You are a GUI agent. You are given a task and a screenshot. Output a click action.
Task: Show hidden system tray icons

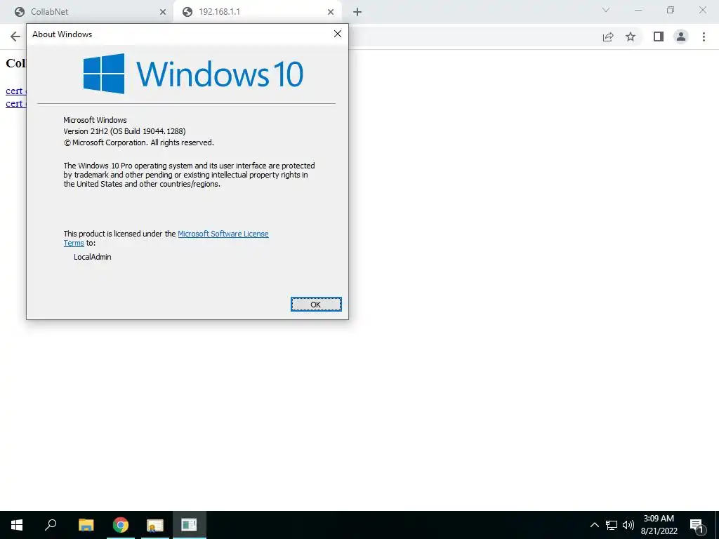[594, 525]
